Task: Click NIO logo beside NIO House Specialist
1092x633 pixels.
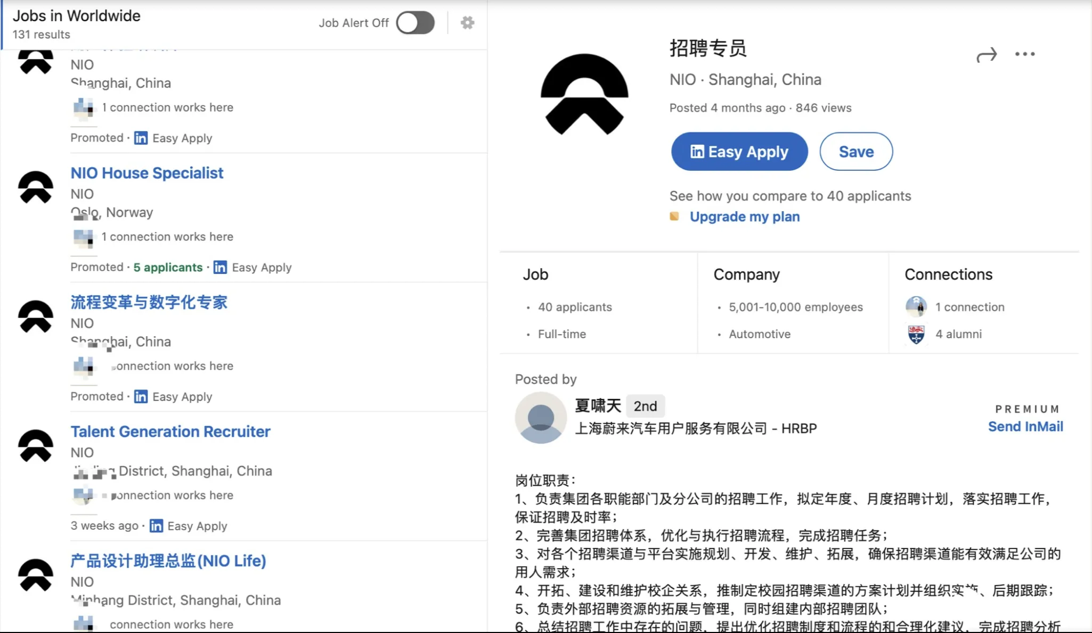Action: [x=36, y=187]
